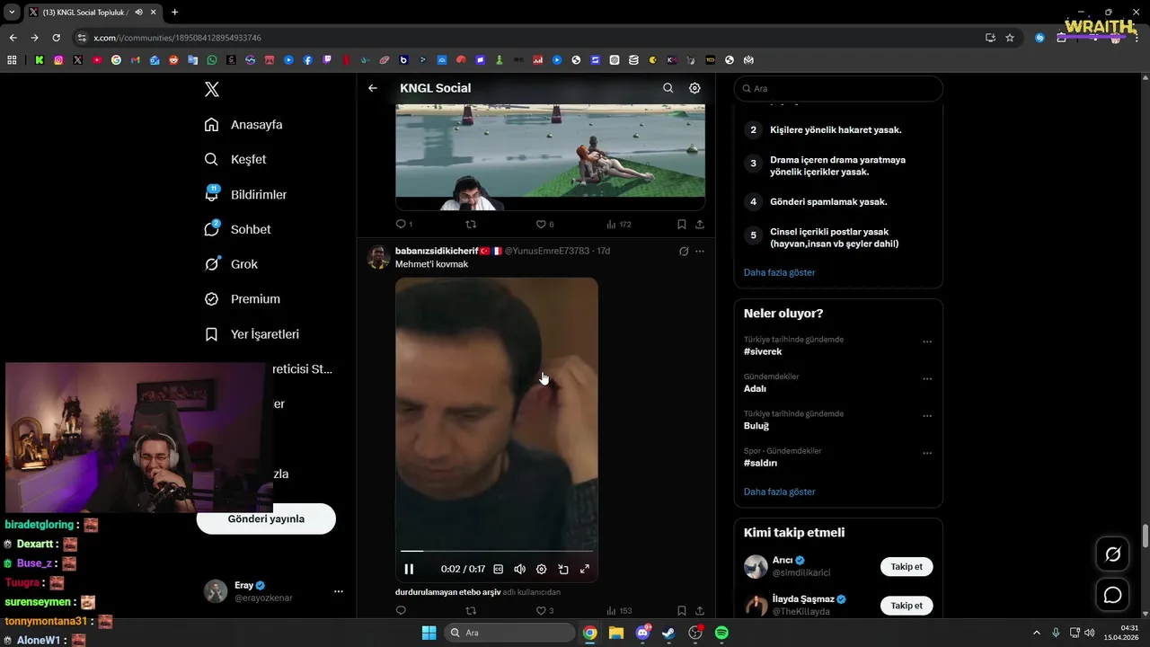
Task: Open options menu for #siverek trend
Action: pos(927,341)
